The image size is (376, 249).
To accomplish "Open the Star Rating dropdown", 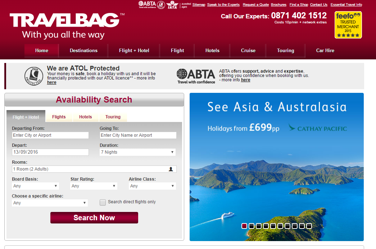I will coord(93,186).
